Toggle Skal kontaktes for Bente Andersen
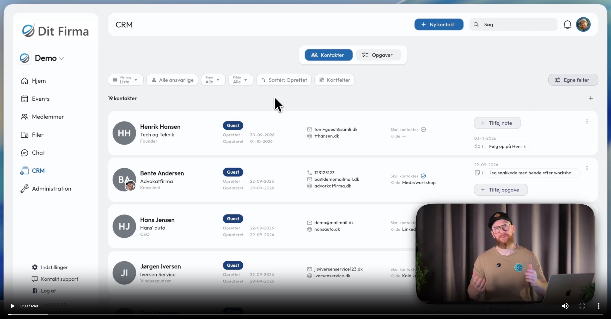 pyautogui.click(x=423, y=176)
